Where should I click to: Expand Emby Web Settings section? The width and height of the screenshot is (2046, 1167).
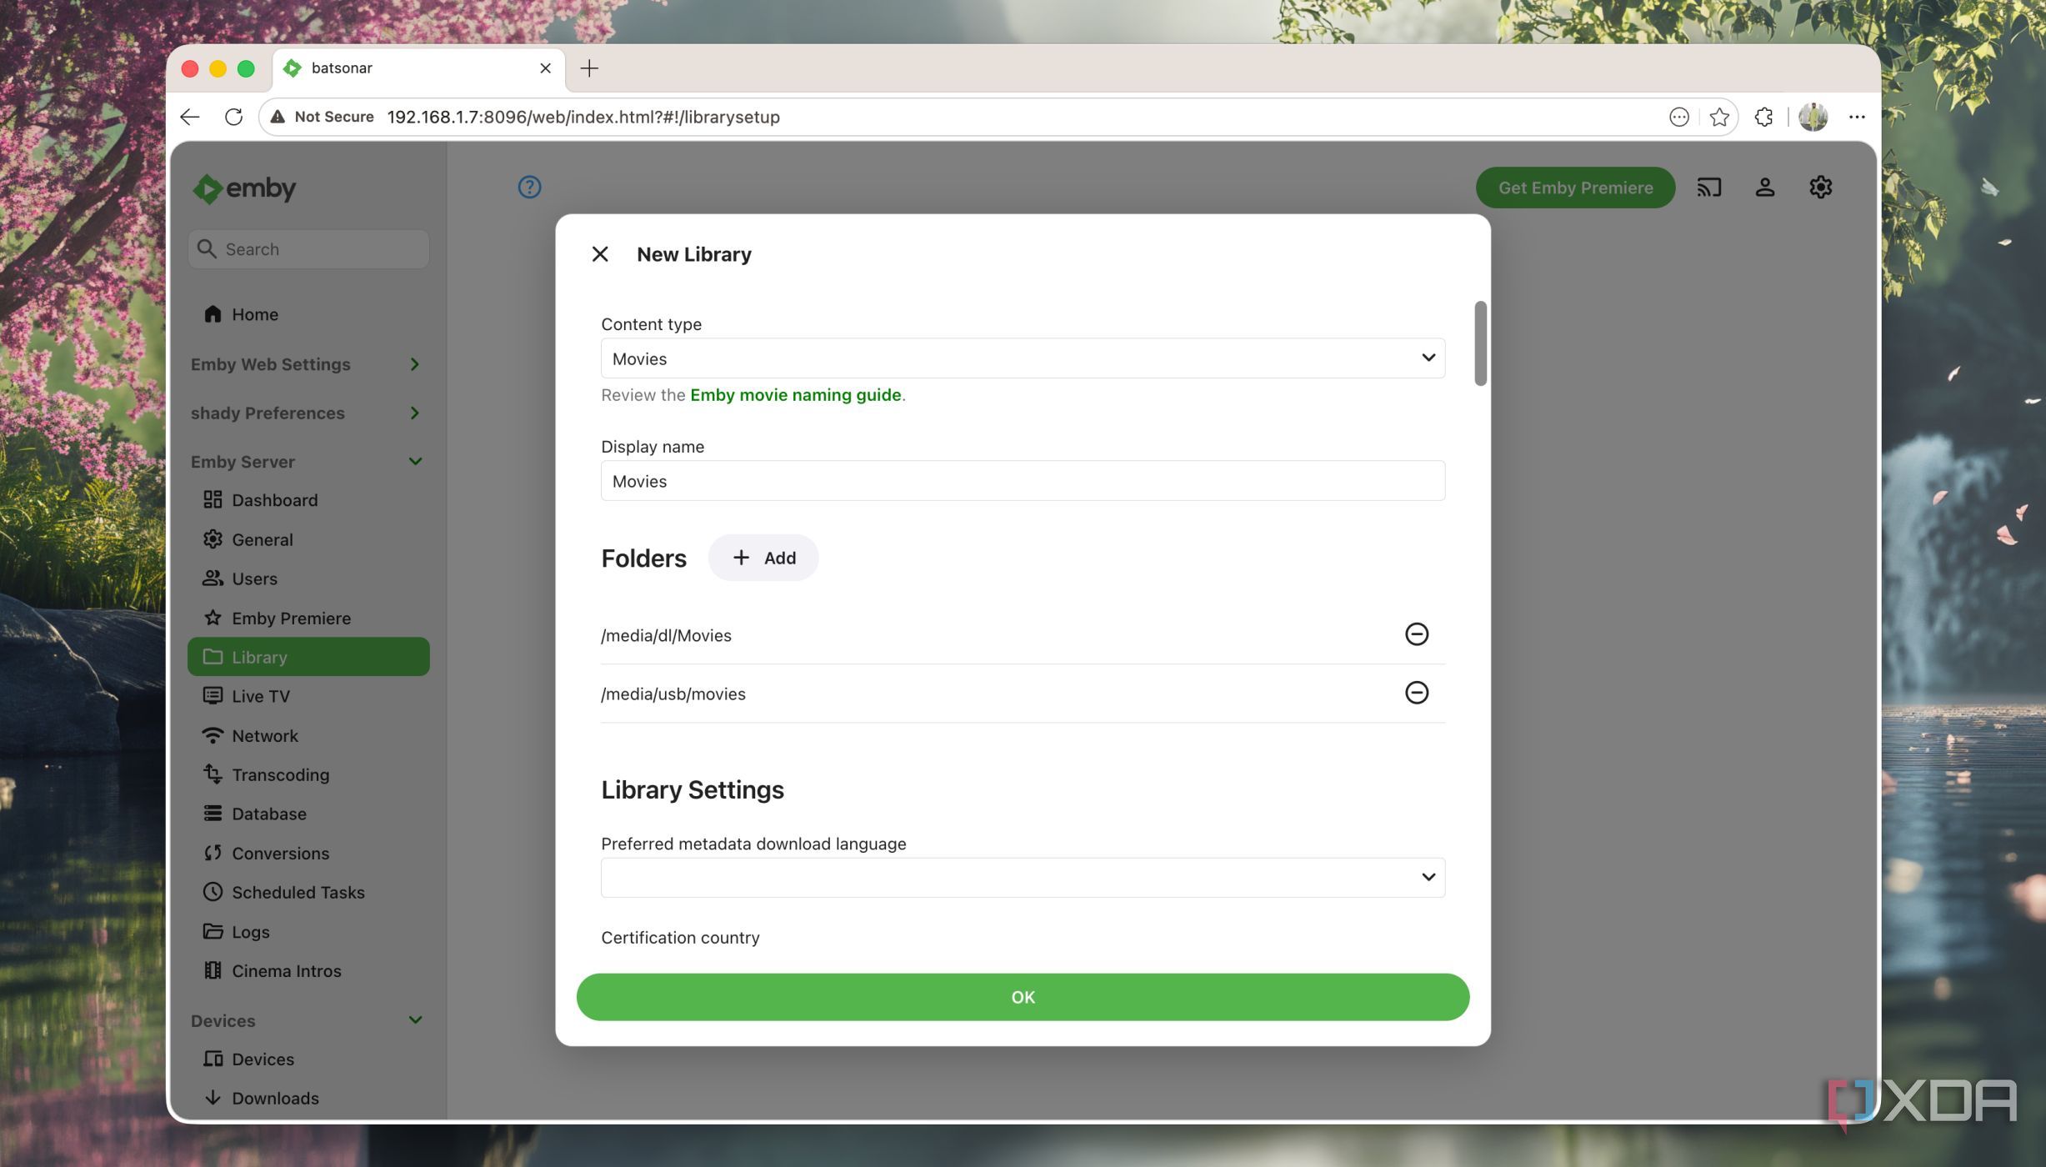(x=307, y=364)
